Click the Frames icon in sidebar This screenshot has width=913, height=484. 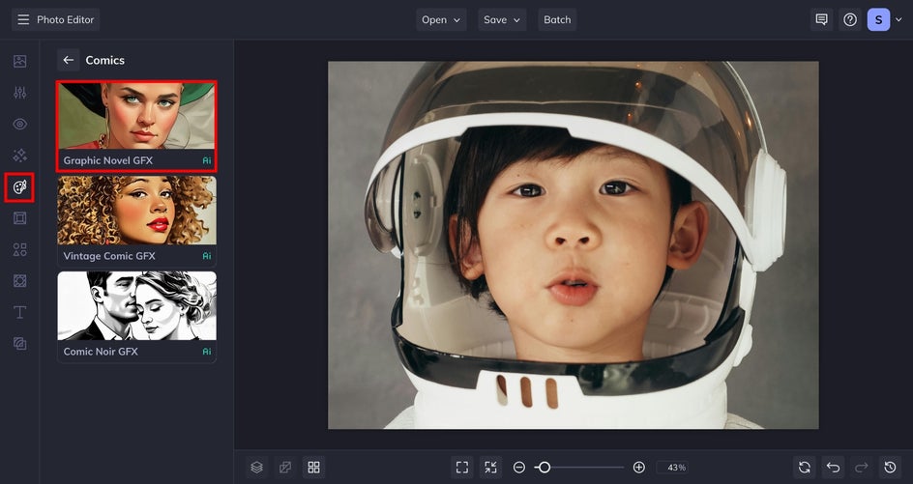tap(19, 218)
